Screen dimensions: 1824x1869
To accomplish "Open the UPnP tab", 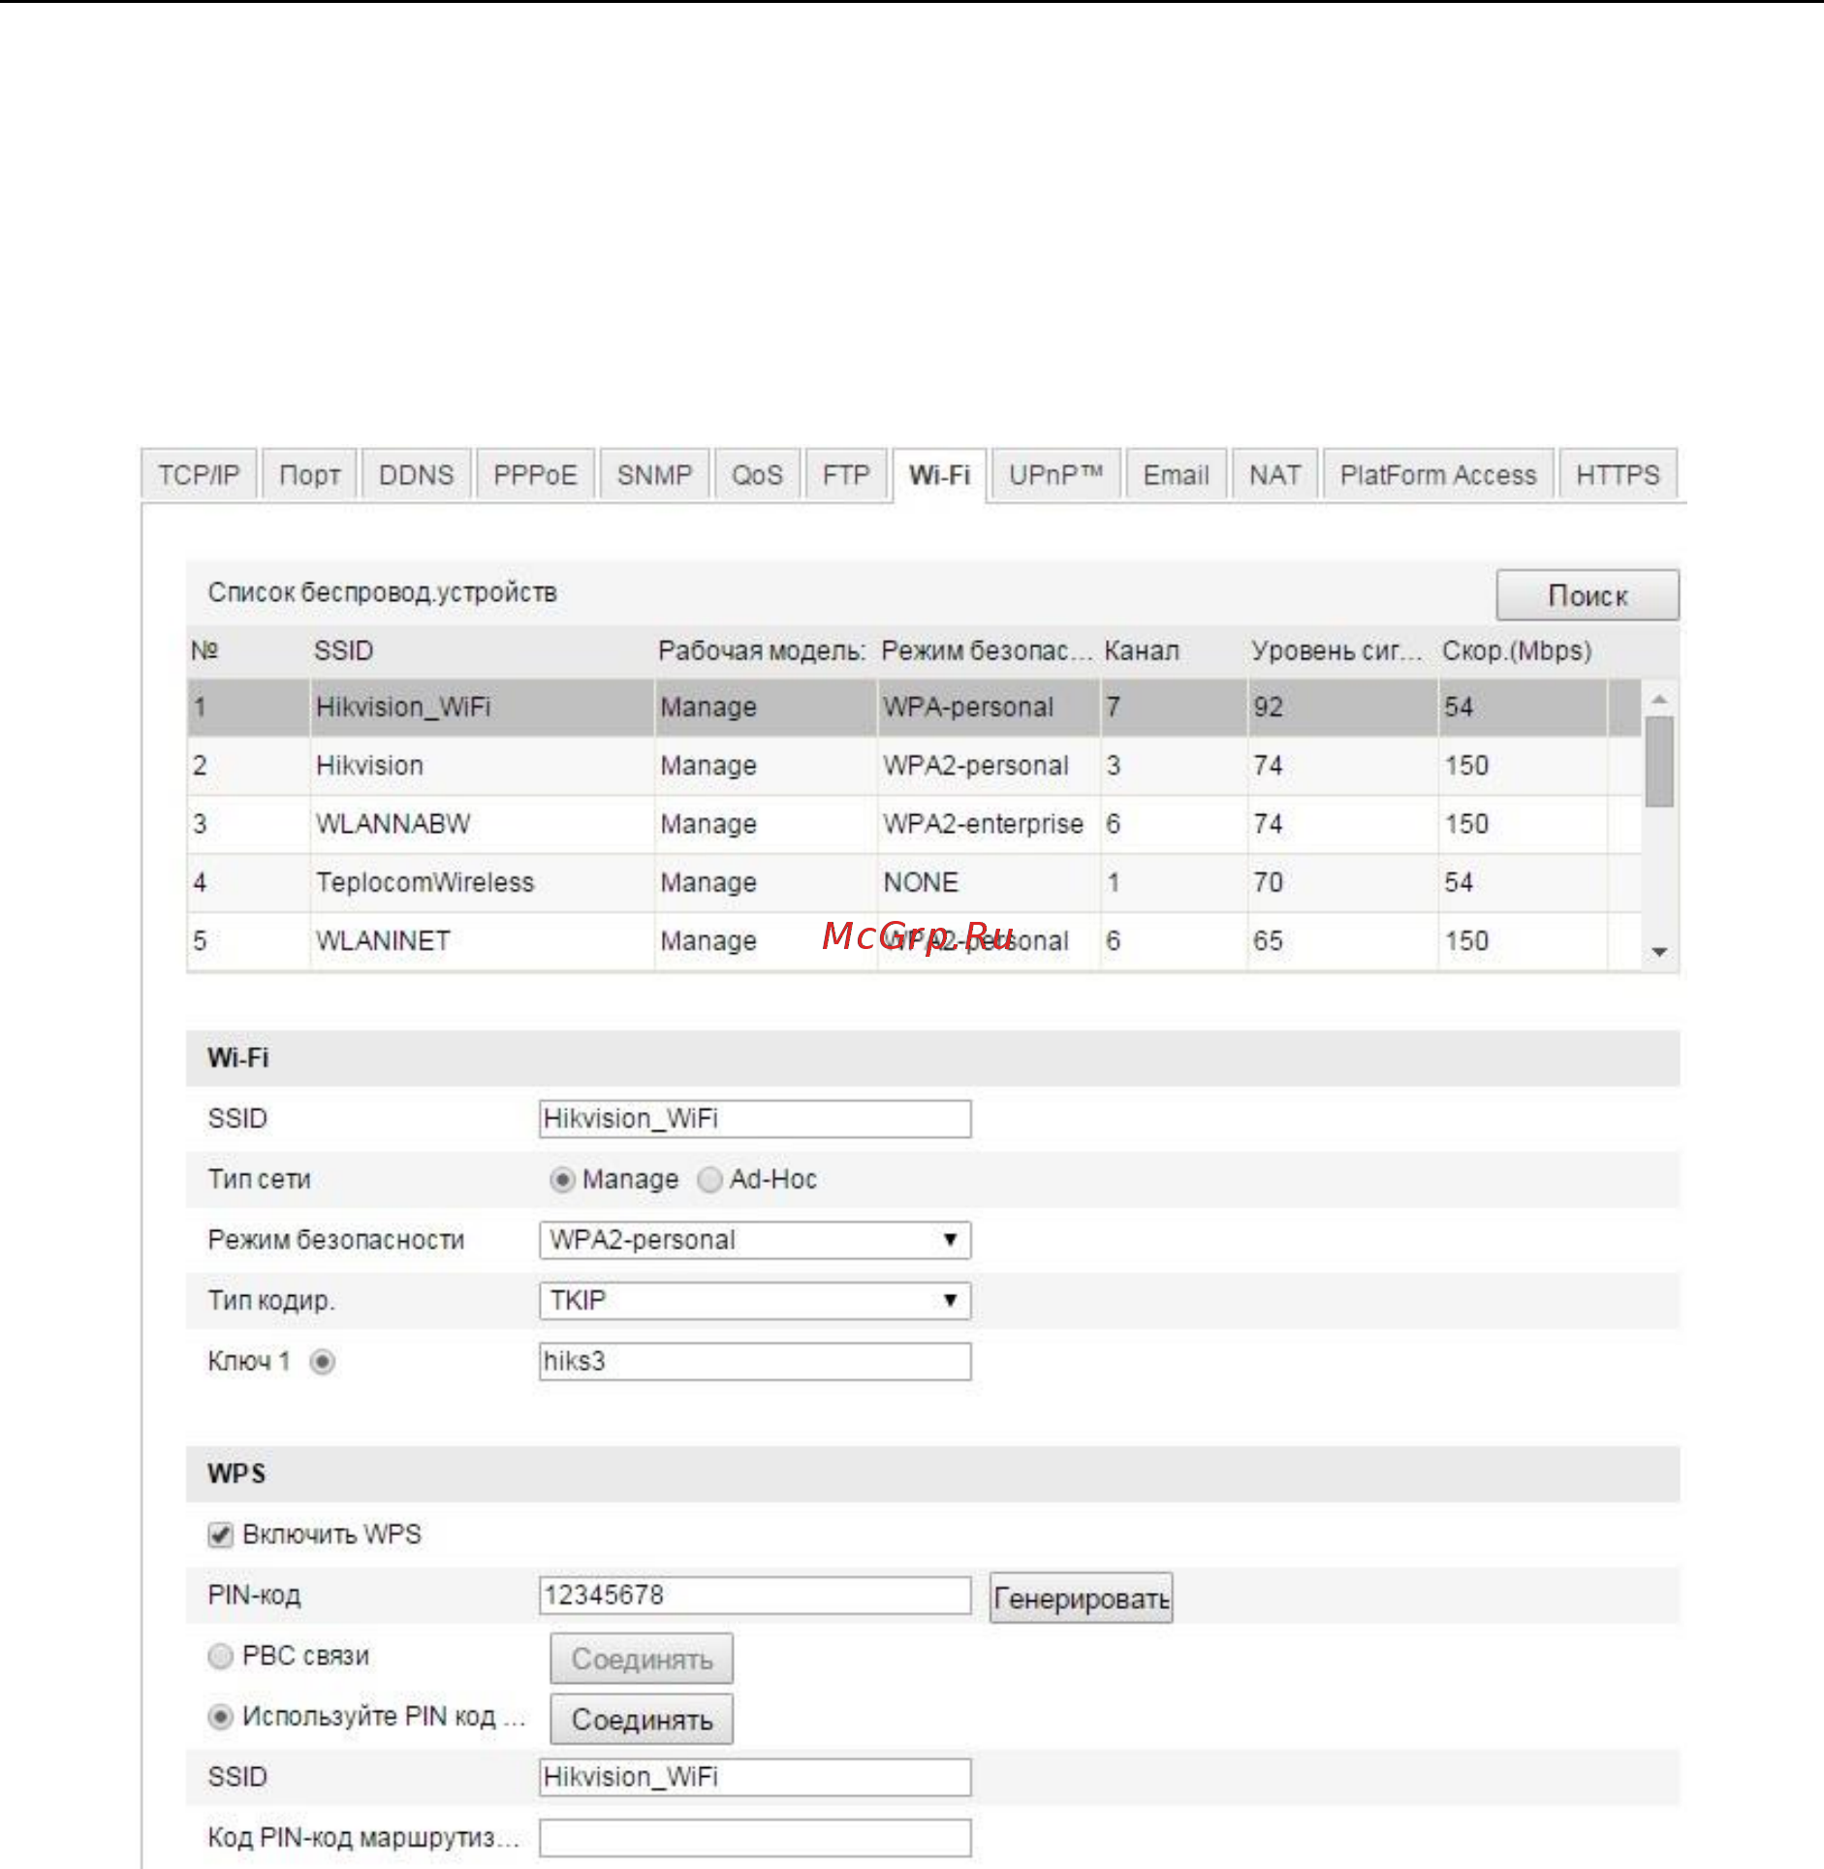I will pos(1056,475).
